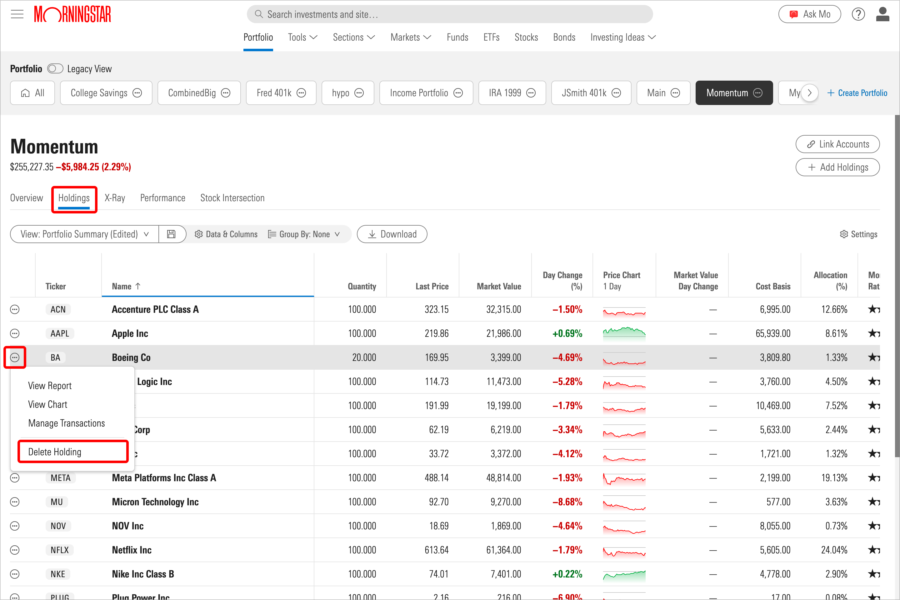900x600 pixels.
Task: Select View Report from context menu
Action: tap(50, 386)
